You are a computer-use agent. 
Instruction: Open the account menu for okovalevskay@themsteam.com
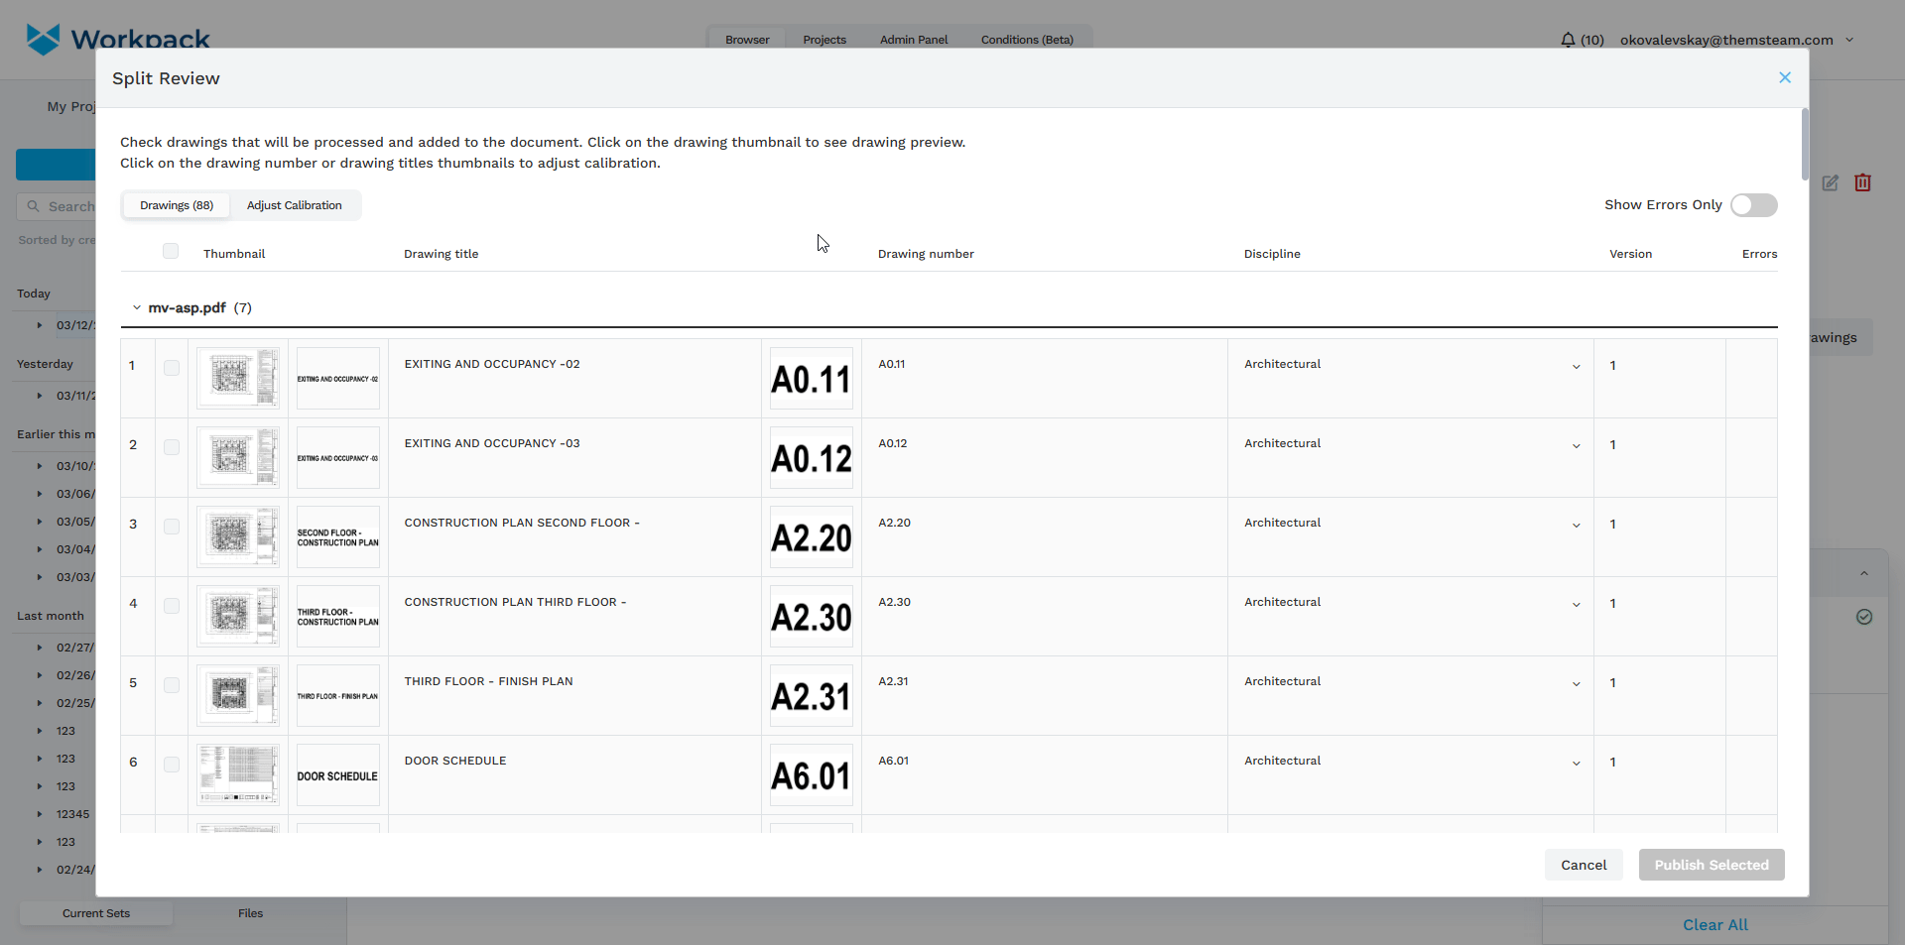[x=1849, y=40]
